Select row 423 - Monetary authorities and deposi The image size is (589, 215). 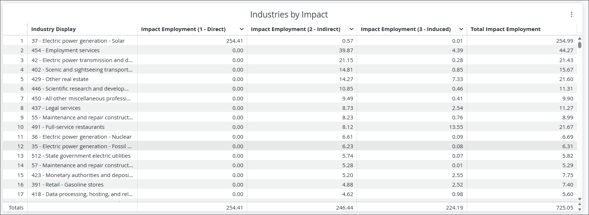(x=290, y=175)
